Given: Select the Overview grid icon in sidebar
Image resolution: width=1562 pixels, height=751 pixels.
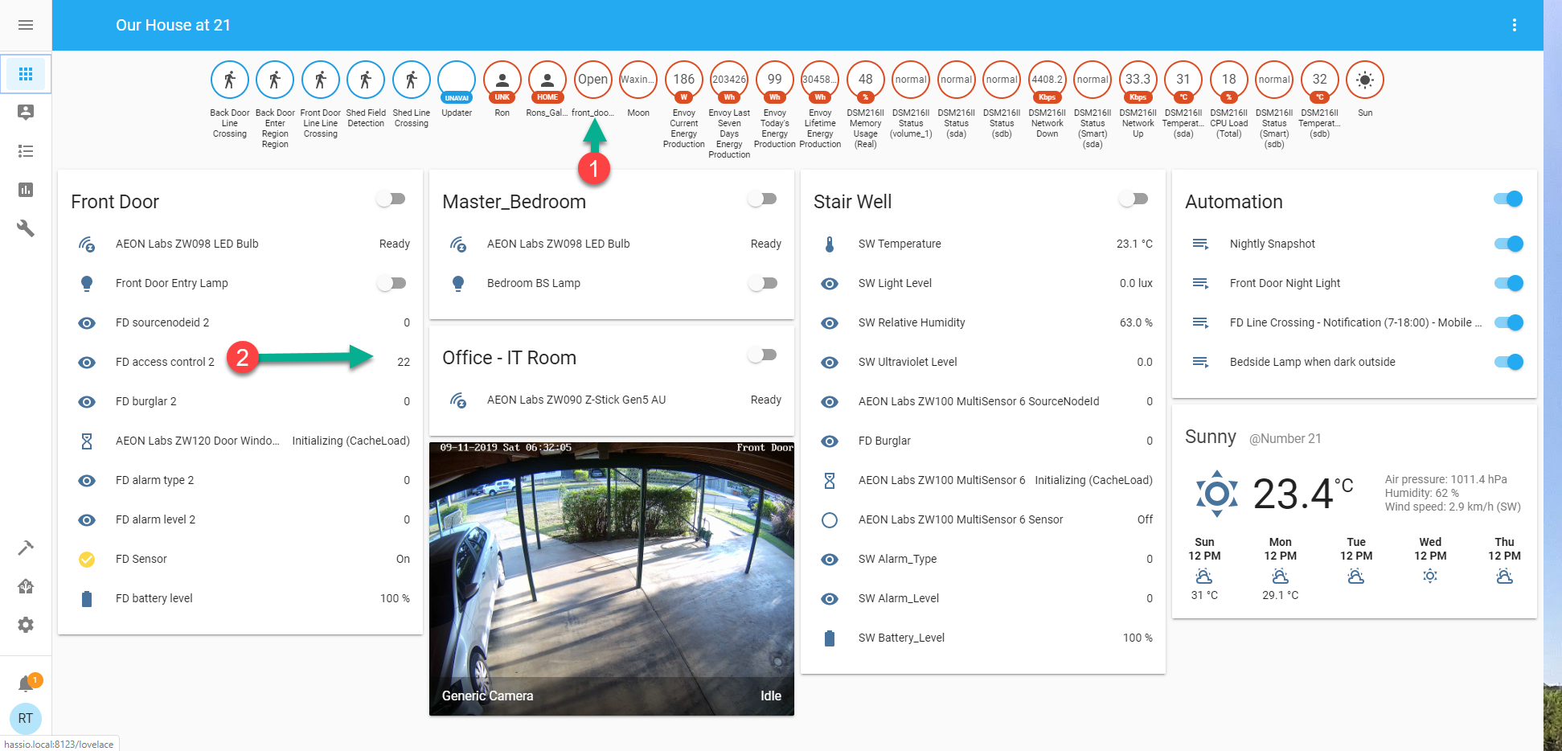Looking at the screenshot, I should (x=26, y=74).
